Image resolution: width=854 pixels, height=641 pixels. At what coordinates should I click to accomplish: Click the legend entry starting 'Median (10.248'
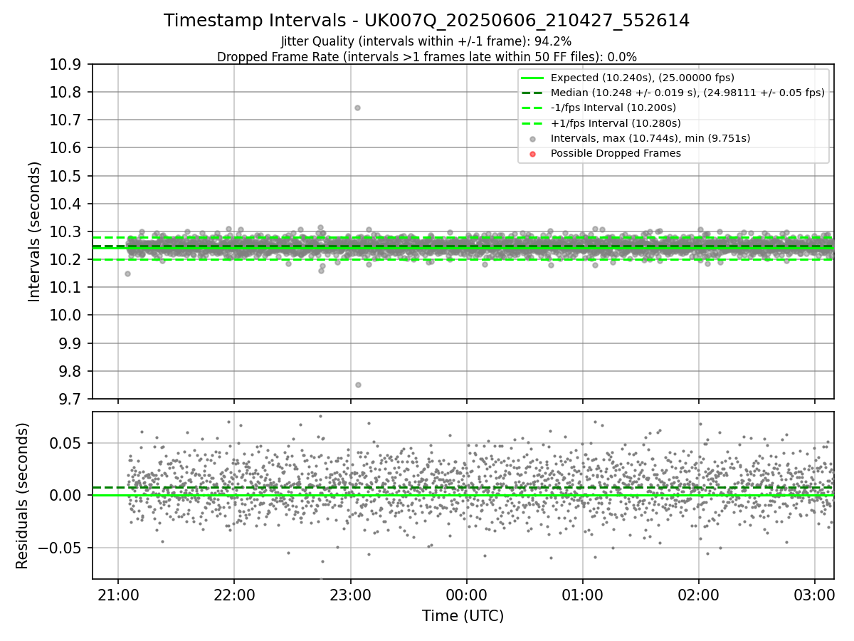point(687,93)
